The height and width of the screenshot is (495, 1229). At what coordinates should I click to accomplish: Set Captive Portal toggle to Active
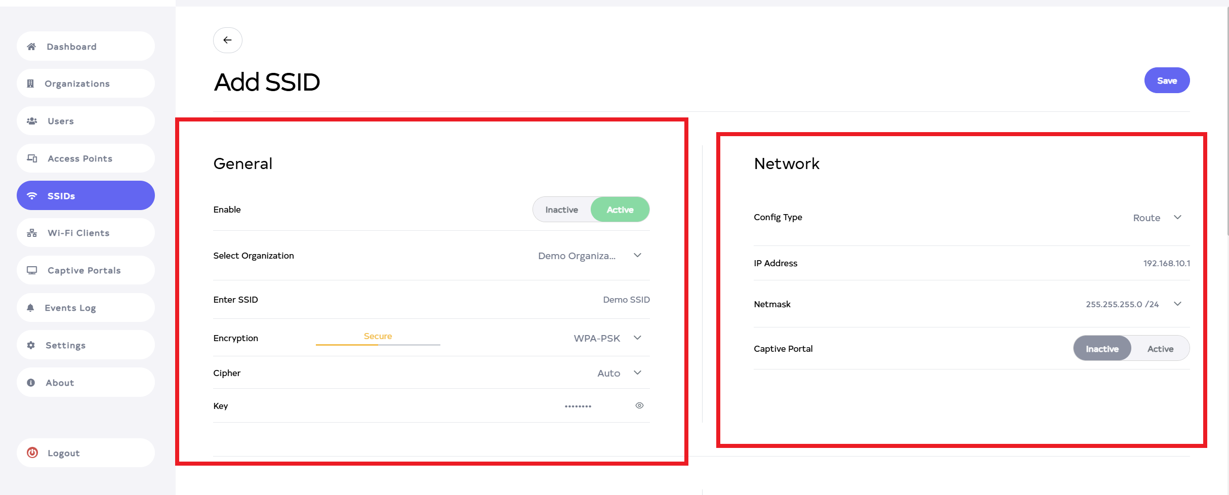coord(1160,349)
